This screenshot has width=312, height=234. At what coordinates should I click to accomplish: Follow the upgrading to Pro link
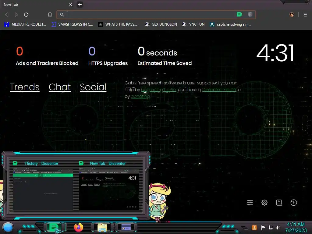(x=158, y=90)
